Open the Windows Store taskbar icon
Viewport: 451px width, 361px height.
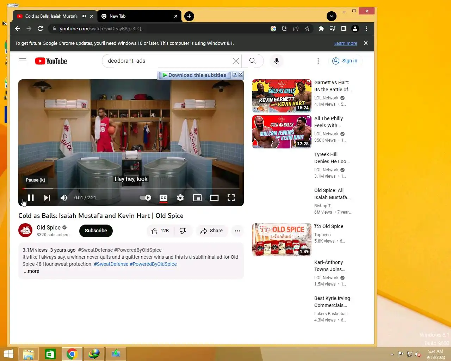50,354
